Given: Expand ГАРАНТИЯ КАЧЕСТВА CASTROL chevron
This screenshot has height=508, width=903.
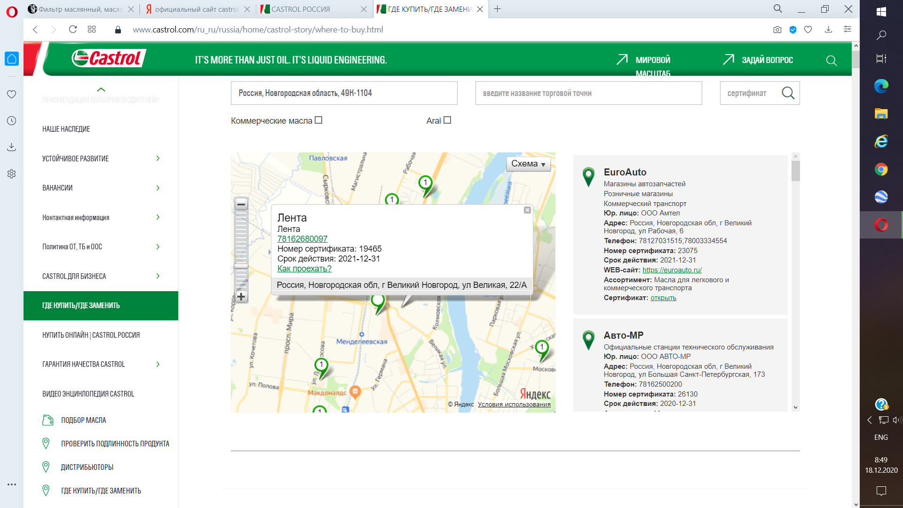Looking at the screenshot, I should click(x=158, y=364).
